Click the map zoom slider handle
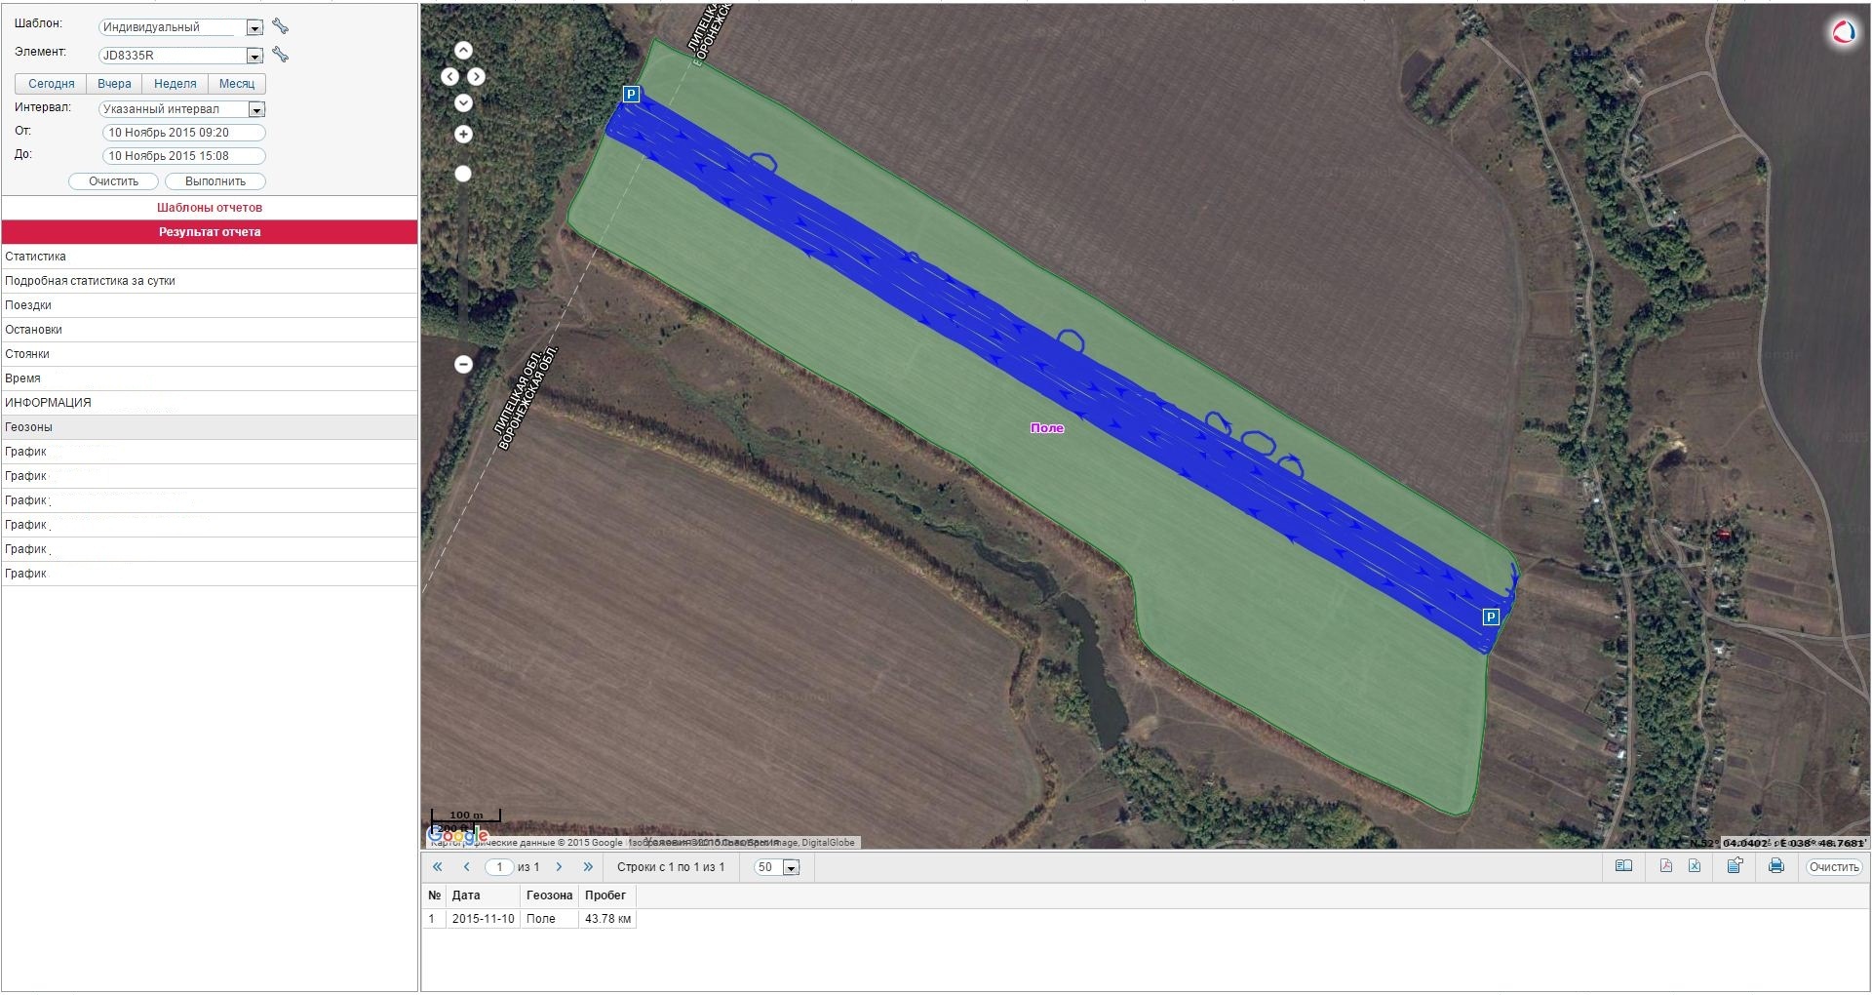 463,174
